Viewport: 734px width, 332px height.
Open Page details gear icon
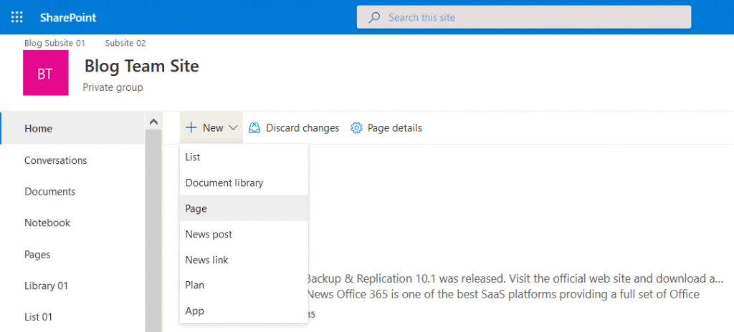[356, 128]
